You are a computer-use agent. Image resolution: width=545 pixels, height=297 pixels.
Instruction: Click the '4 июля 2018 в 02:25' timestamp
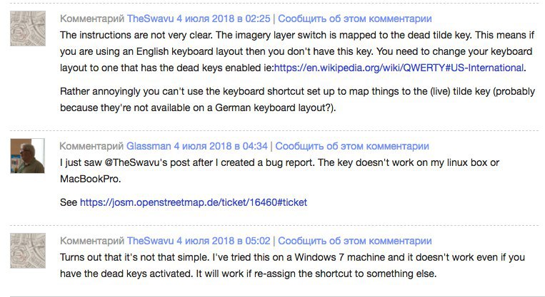pyautogui.click(x=223, y=19)
